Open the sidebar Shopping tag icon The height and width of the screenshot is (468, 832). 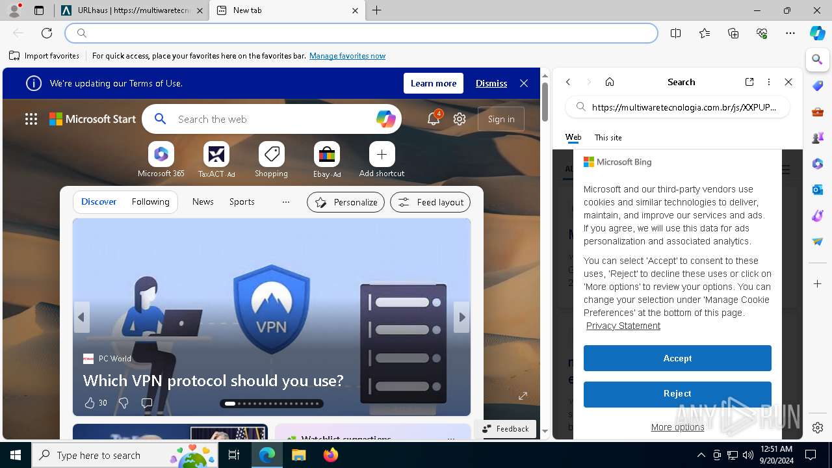[818, 86]
